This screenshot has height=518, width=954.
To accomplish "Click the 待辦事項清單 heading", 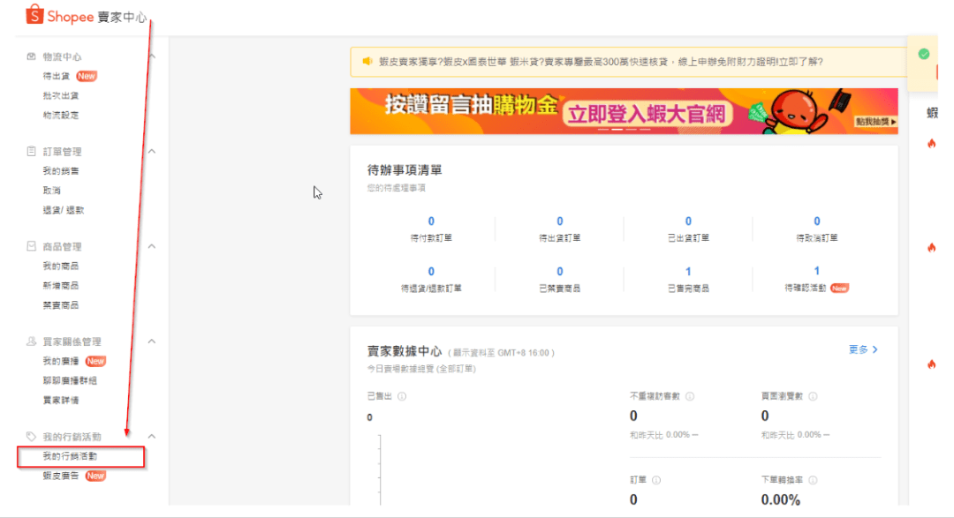I will point(405,170).
